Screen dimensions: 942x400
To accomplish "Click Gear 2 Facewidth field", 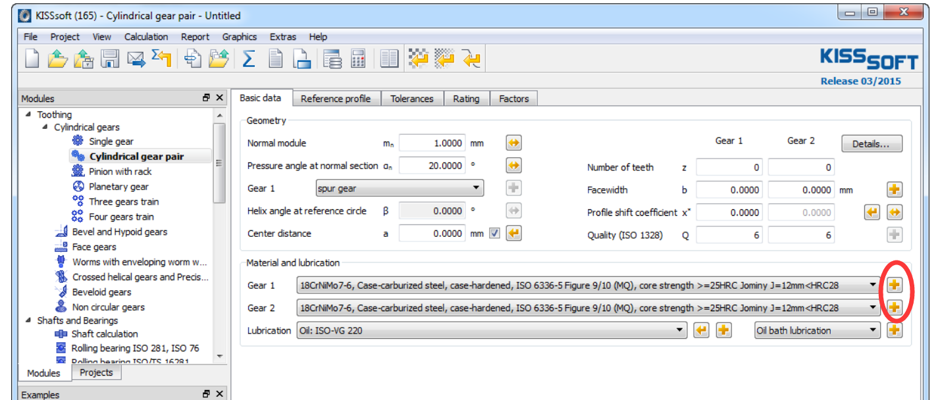I will pyautogui.click(x=801, y=189).
